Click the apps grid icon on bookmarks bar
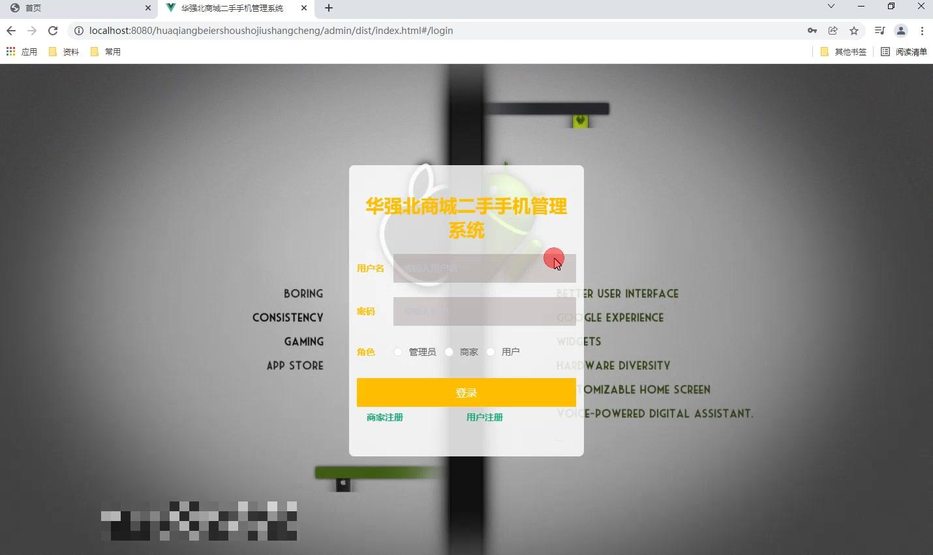 [x=10, y=52]
